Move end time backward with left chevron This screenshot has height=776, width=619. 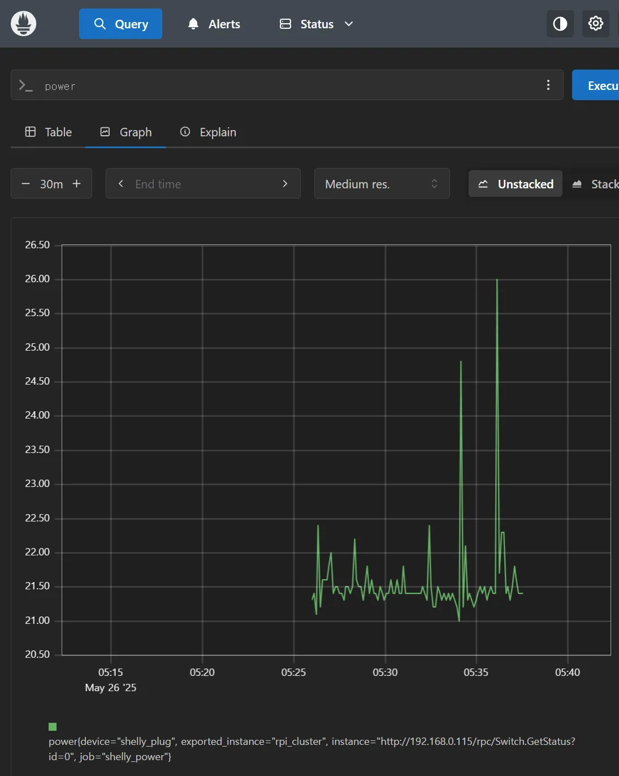tap(120, 184)
